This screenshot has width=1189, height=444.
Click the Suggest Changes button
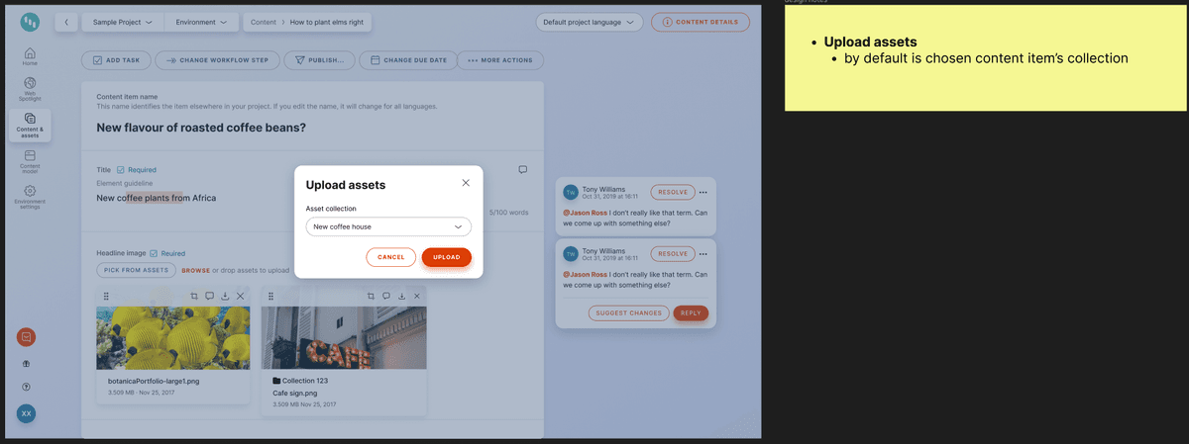click(x=628, y=313)
